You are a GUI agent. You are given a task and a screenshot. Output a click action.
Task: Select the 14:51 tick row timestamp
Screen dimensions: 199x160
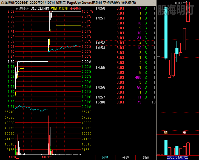coord(100,18)
